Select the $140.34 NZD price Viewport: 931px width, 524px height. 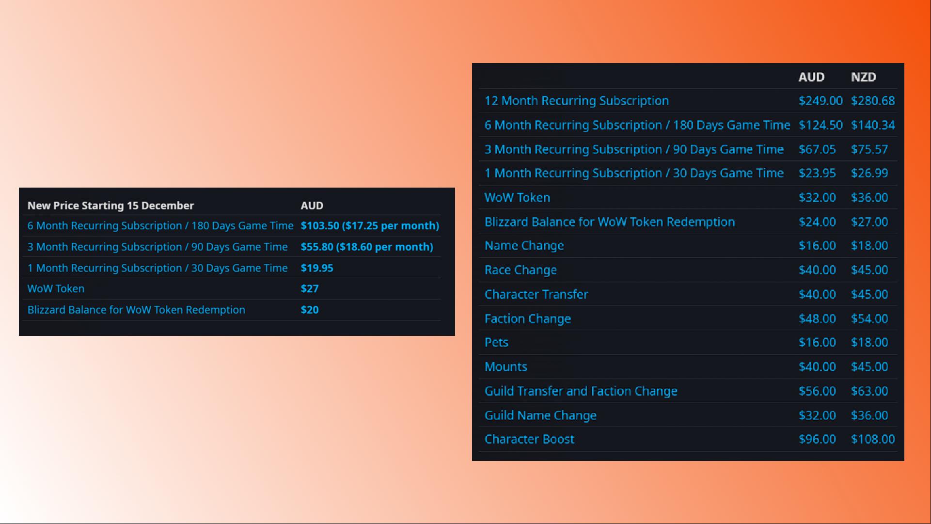coord(873,125)
